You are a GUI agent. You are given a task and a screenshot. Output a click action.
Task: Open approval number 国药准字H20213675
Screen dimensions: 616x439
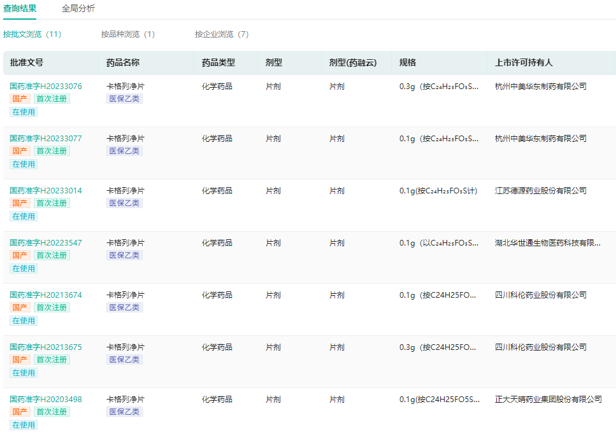(46, 347)
